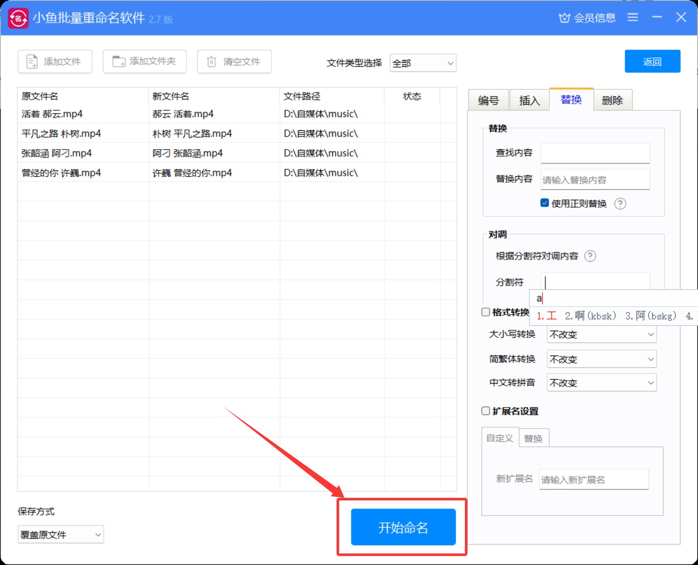Screen dimensions: 698x565
Task: Click the 开始命名 button
Action: tap(403, 527)
